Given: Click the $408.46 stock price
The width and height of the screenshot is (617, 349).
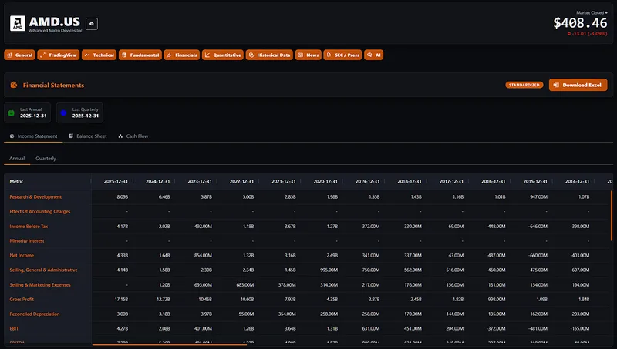Looking at the screenshot, I should (580, 23).
